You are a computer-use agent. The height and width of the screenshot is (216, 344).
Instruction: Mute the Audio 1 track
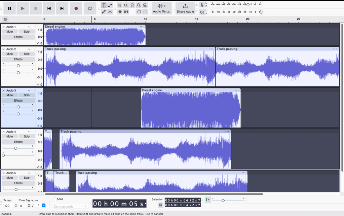click(x=10, y=32)
